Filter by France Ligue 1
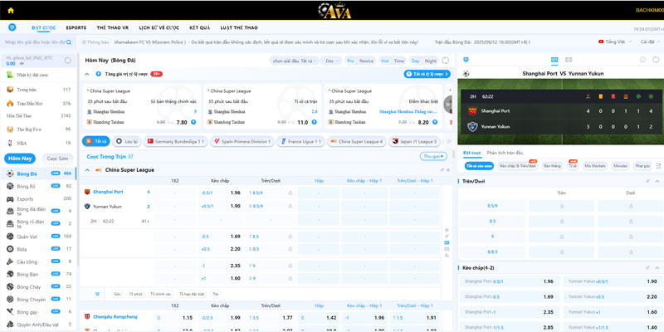The height and width of the screenshot is (332, 664). click(300, 141)
